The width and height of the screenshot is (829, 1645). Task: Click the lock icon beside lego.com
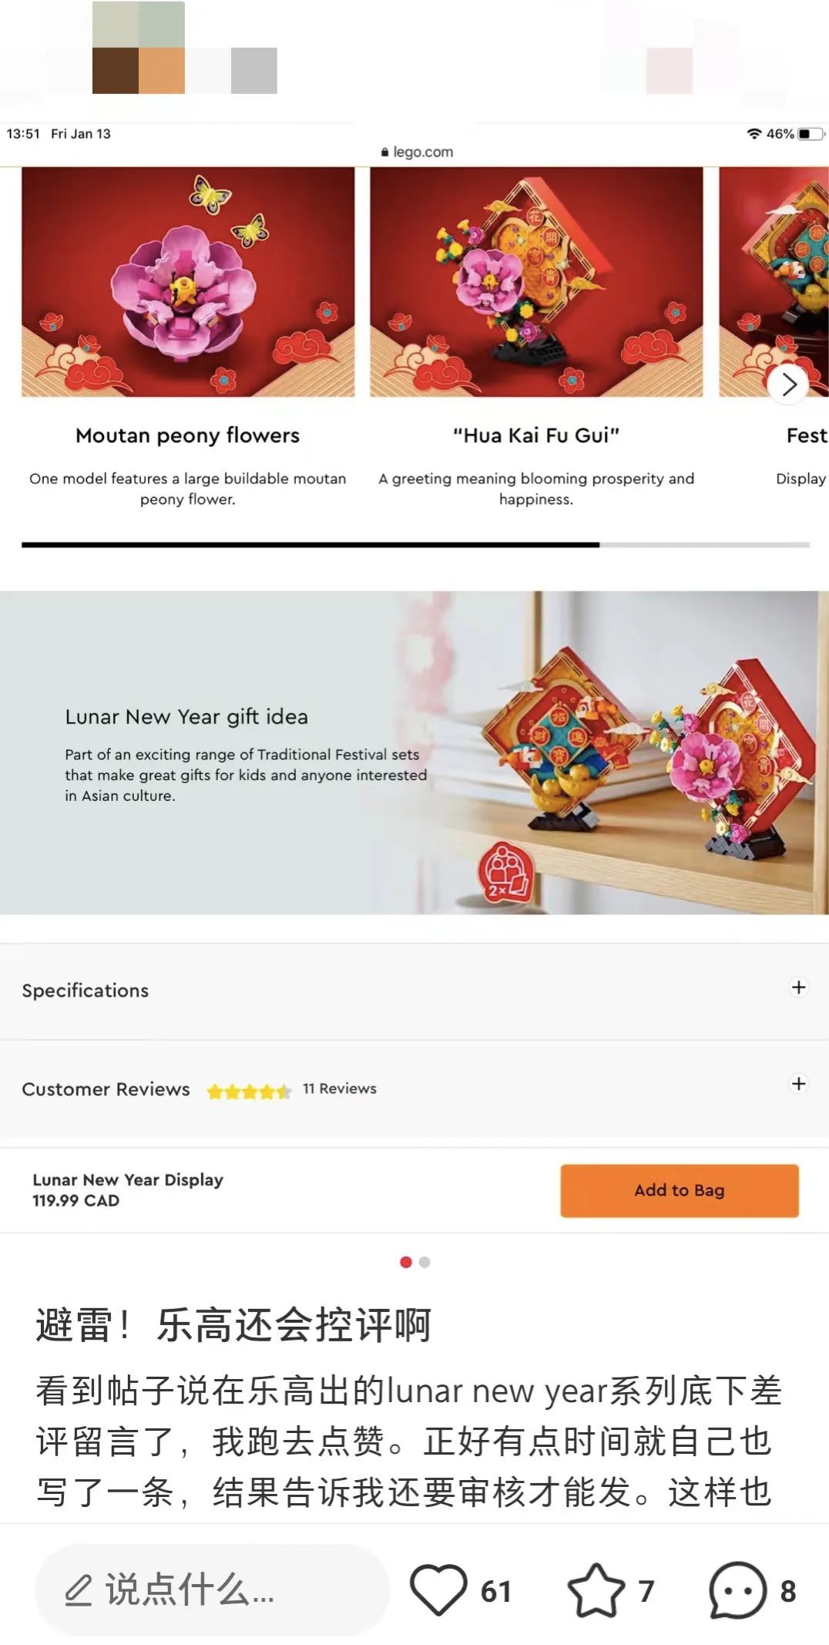(x=384, y=153)
